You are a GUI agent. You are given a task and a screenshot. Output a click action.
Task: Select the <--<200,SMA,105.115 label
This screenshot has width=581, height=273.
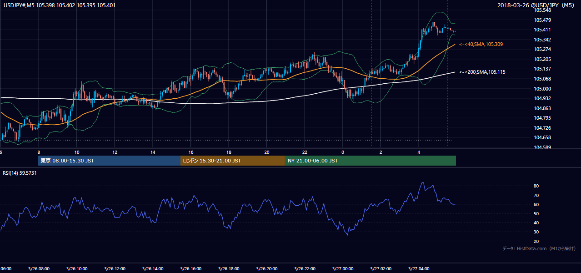click(482, 72)
